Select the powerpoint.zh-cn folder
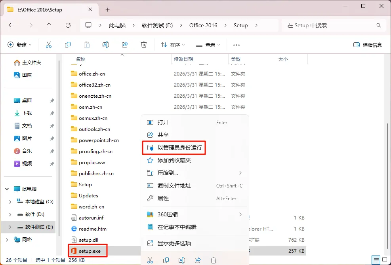The width and height of the screenshot is (391, 265). click(x=95, y=140)
